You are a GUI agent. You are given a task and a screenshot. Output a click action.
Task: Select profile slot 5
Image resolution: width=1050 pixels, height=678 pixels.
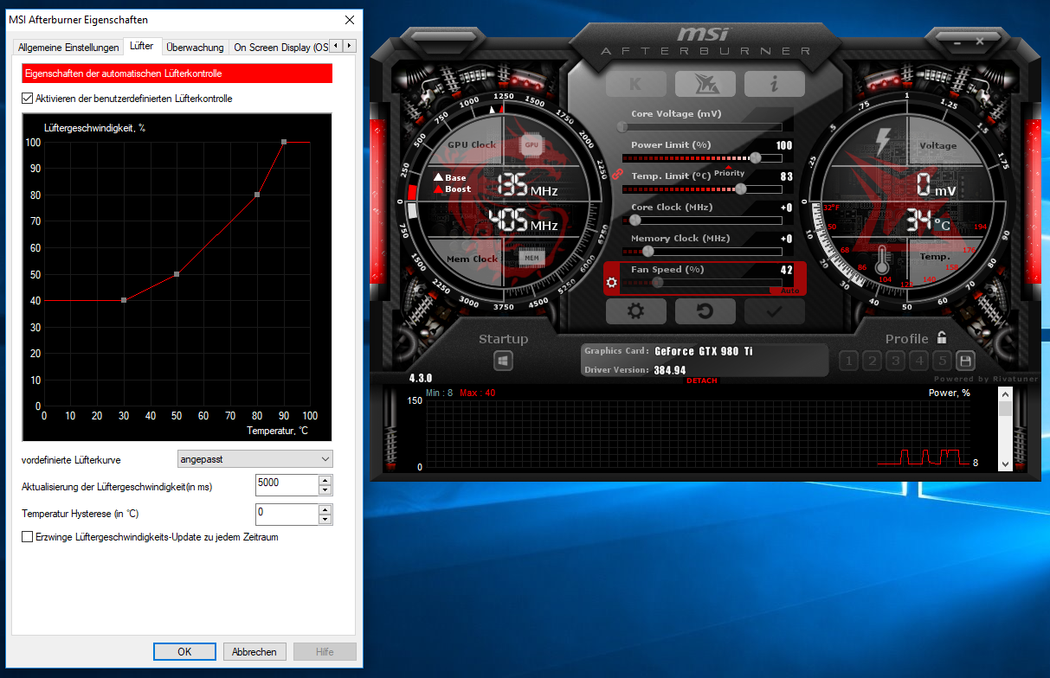pos(943,361)
